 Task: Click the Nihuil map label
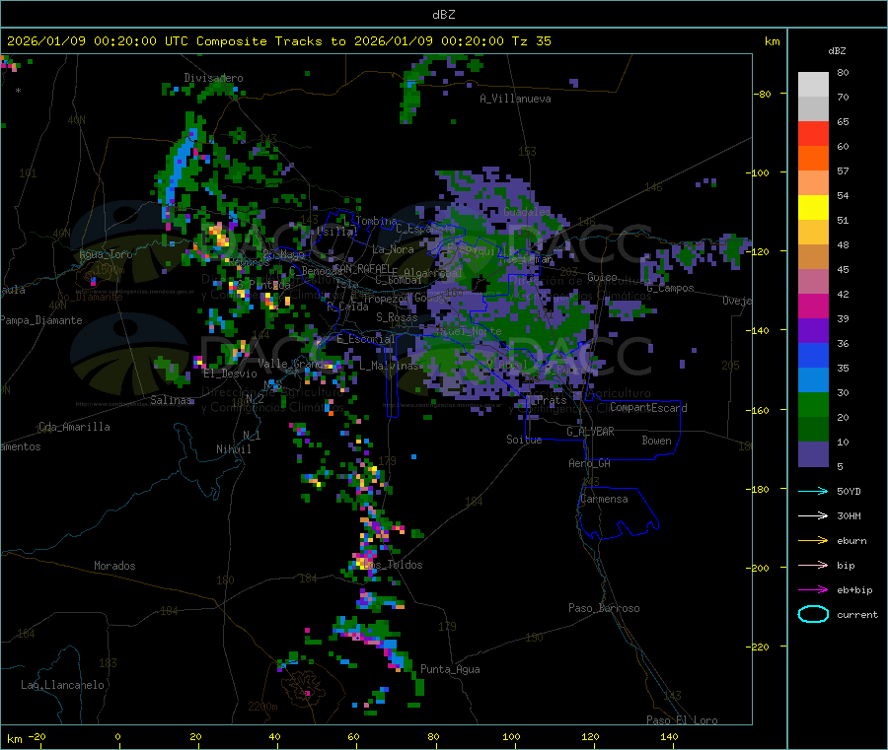coord(233,449)
